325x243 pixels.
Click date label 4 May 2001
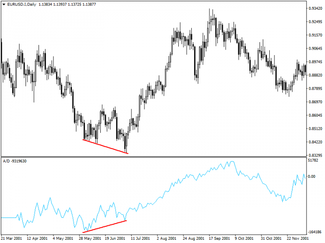pyautogui.click(x=63, y=238)
